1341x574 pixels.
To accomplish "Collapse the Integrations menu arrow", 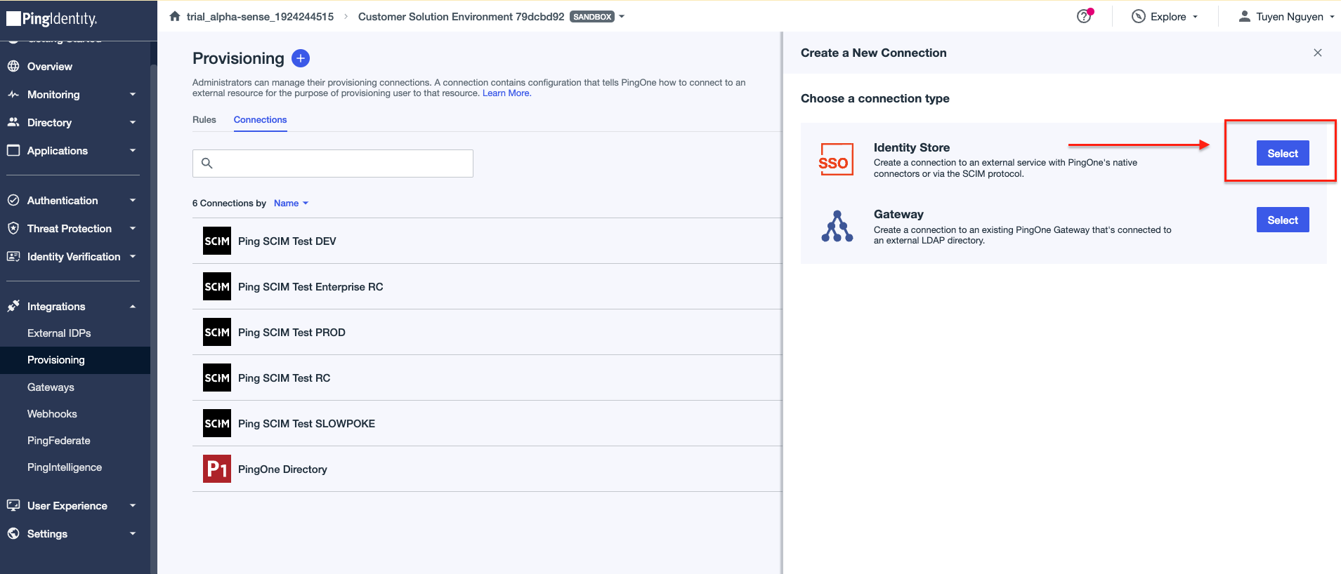I will point(133,307).
